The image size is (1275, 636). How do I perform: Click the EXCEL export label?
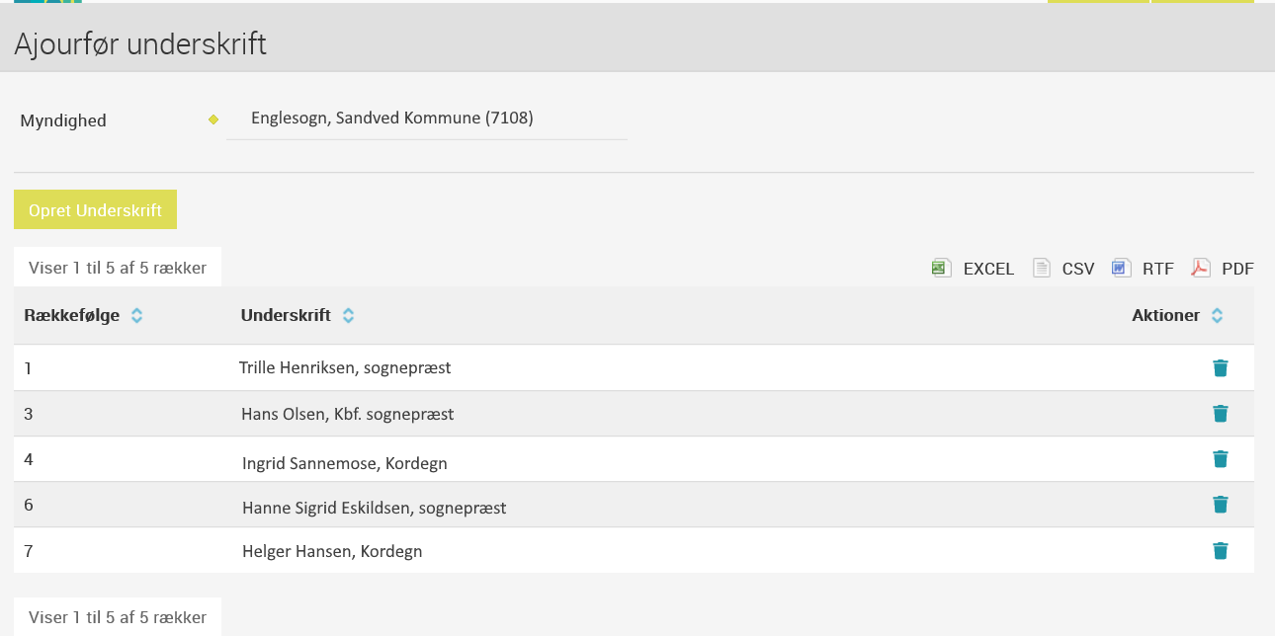(x=988, y=269)
